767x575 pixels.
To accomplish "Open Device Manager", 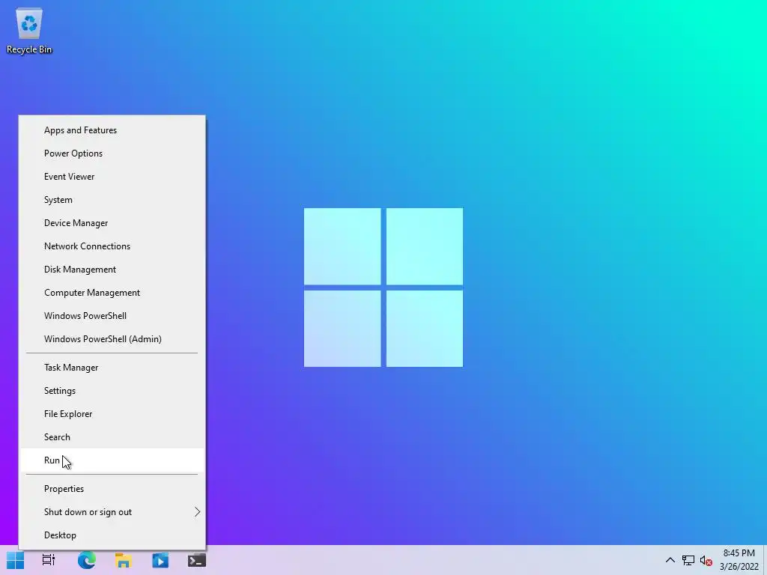I will [x=112, y=223].
